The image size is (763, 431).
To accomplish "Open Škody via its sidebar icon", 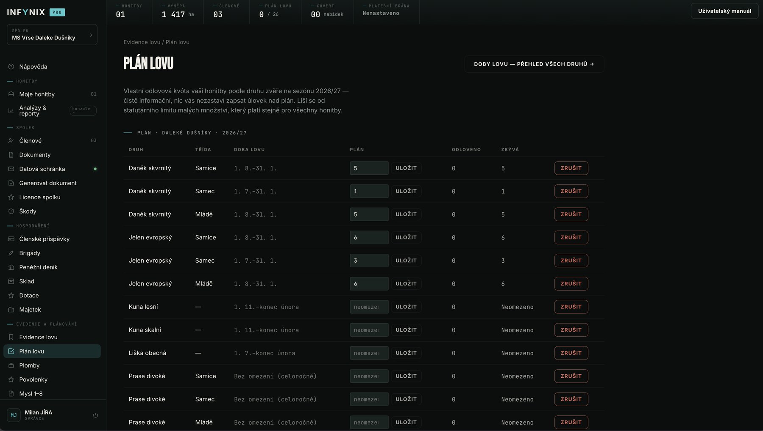I will (x=11, y=211).
